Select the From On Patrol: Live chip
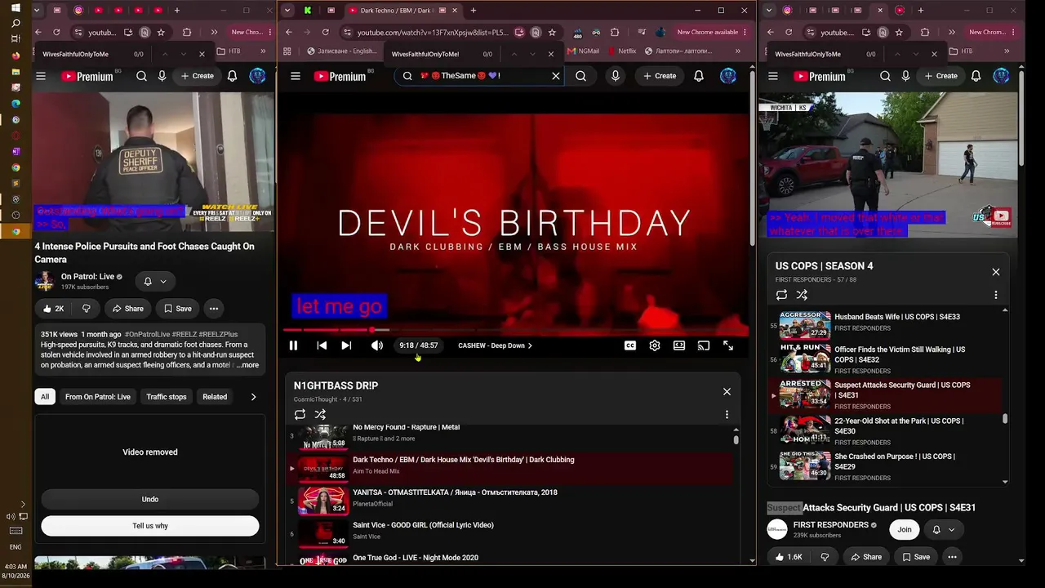 tap(98, 397)
